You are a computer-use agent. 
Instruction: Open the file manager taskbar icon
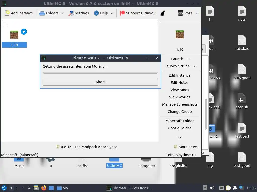[x=36, y=188]
